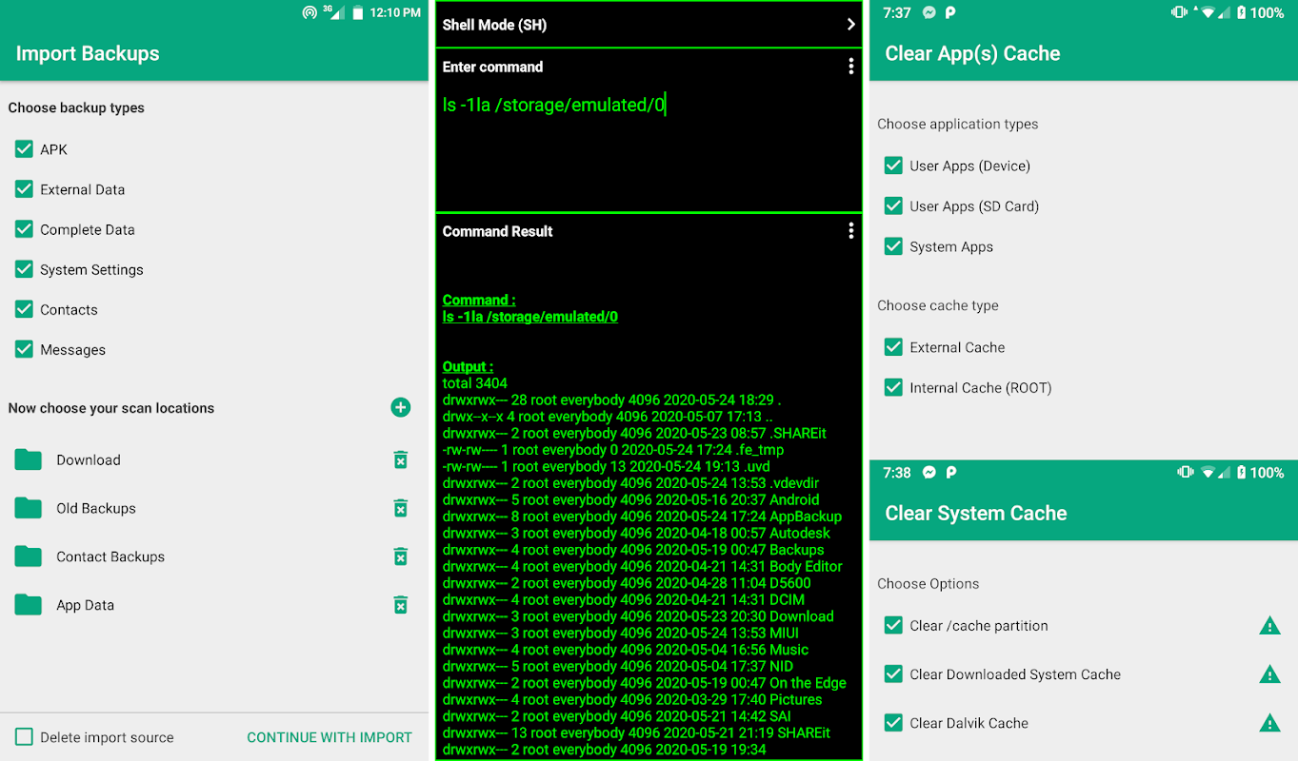Click the underlined 'Command :' heading in results
The width and height of the screenshot is (1298, 761).
pyautogui.click(x=479, y=300)
